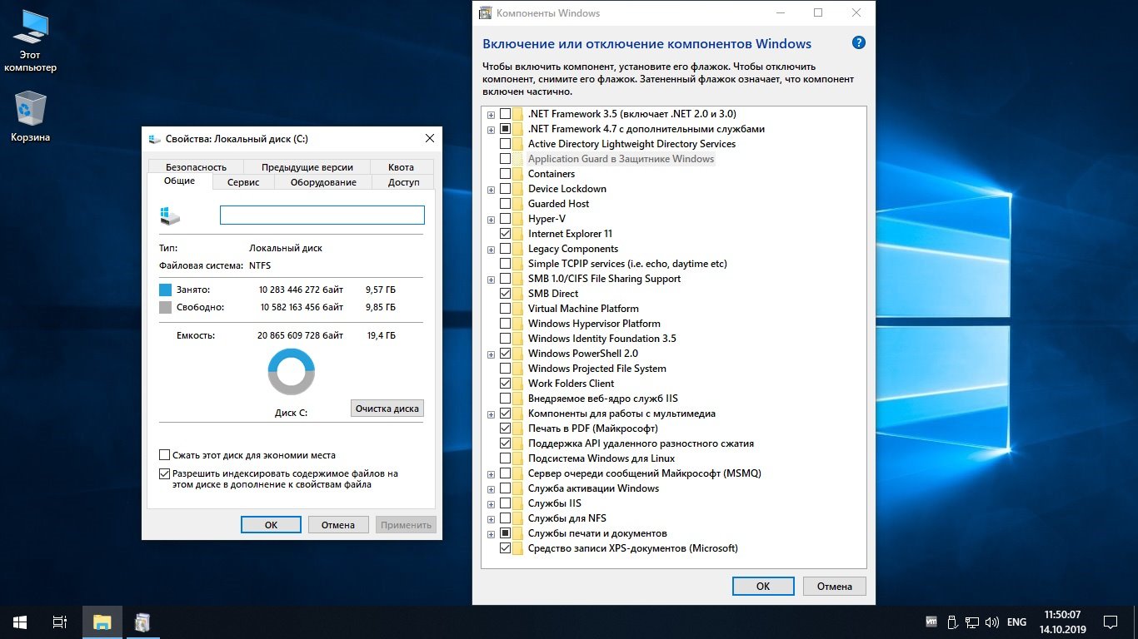Switch to the Оборудование tab
This screenshot has width=1138, height=639.
(323, 182)
